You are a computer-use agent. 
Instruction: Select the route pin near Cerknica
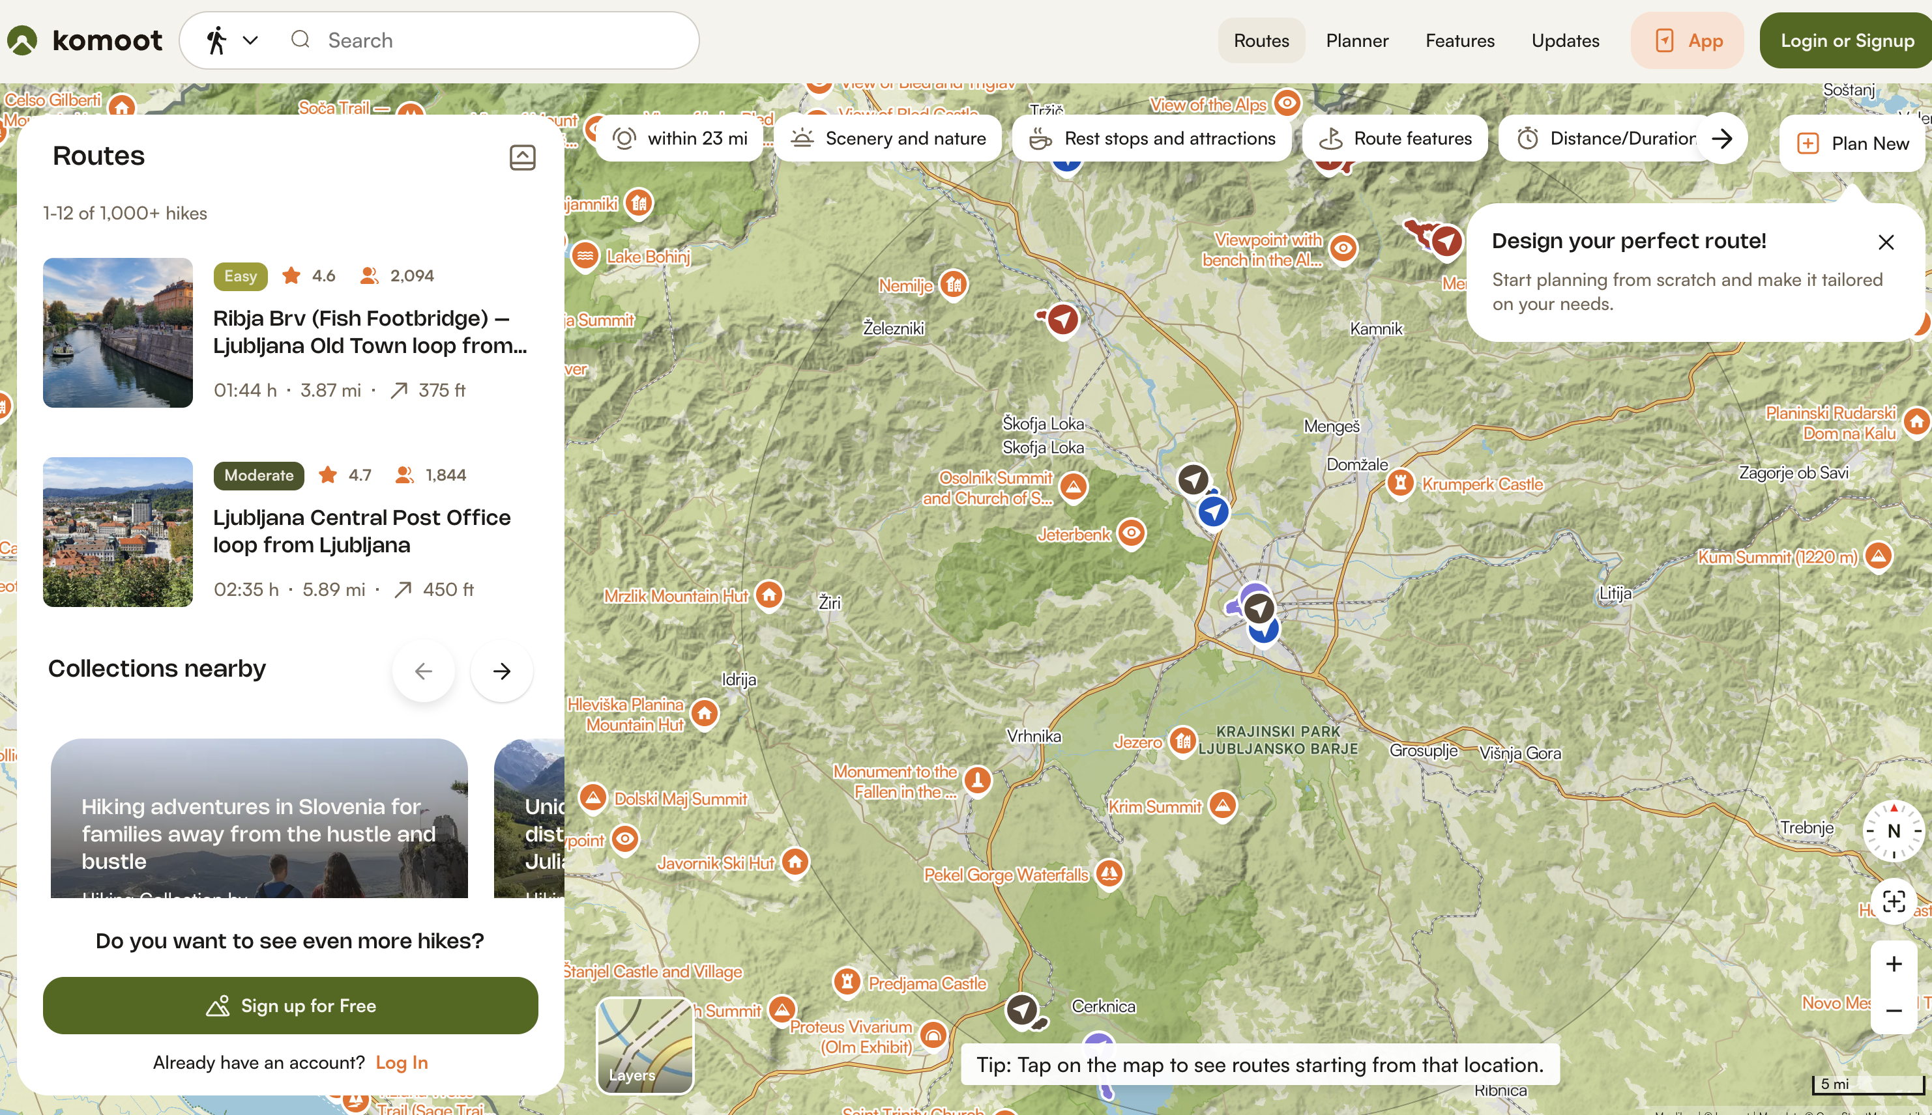1021,1010
